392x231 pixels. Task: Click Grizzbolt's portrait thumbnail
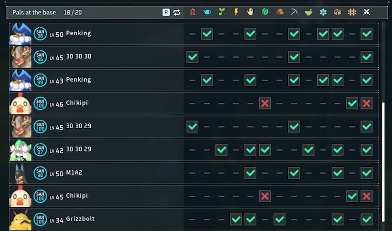pyautogui.click(x=20, y=219)
